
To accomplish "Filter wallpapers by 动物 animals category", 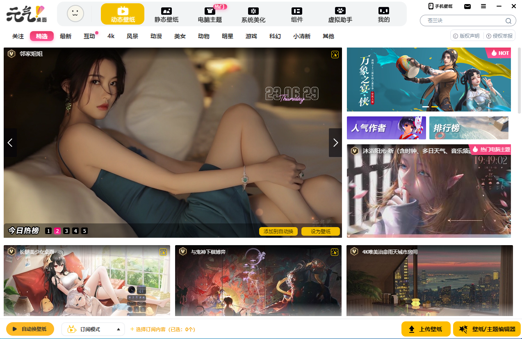I will tap(204, 36).
